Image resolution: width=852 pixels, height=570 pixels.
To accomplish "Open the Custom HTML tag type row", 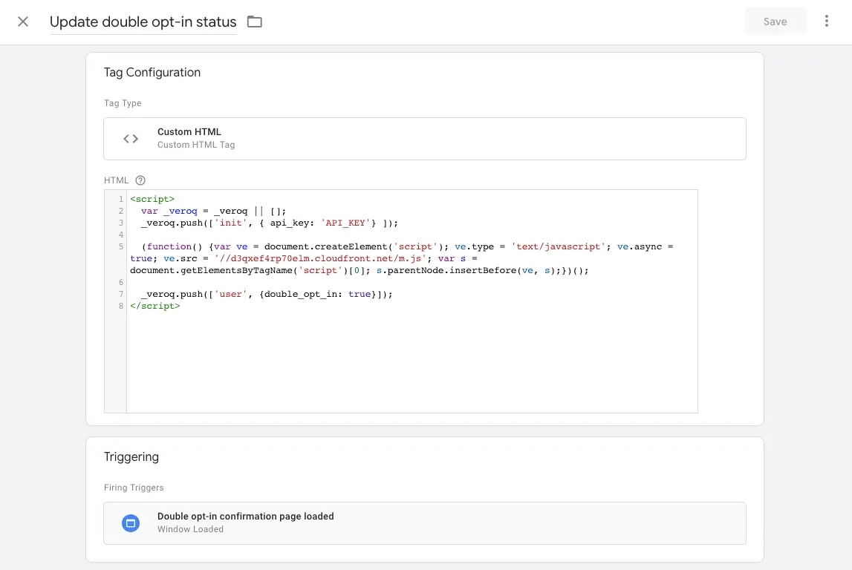I will point(425,138).
